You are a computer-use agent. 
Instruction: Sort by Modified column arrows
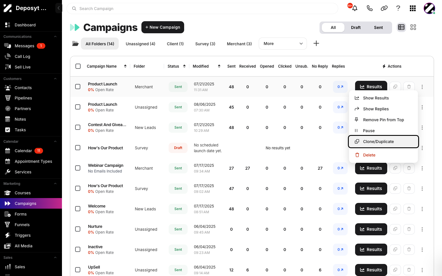pyautogui.click(x=219, y=66)
